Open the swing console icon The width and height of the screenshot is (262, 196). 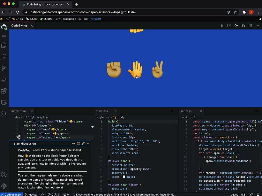pos(229,26)
